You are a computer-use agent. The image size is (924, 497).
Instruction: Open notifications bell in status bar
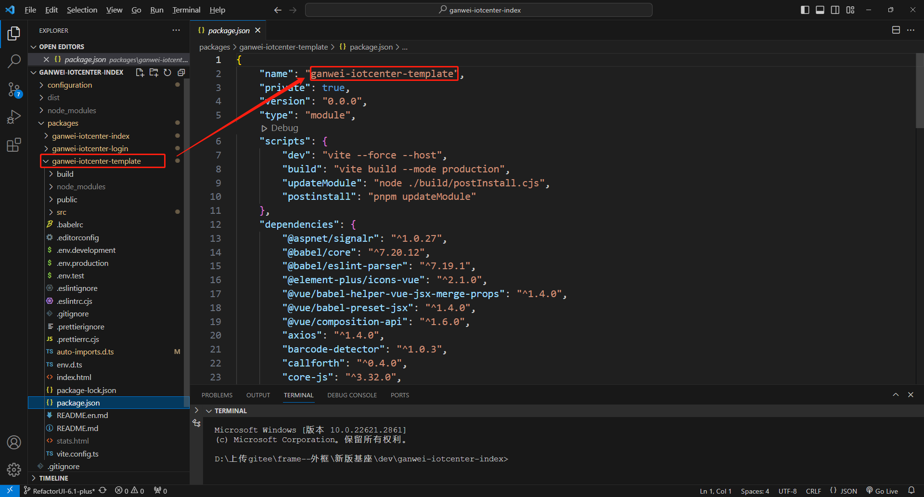911,491
